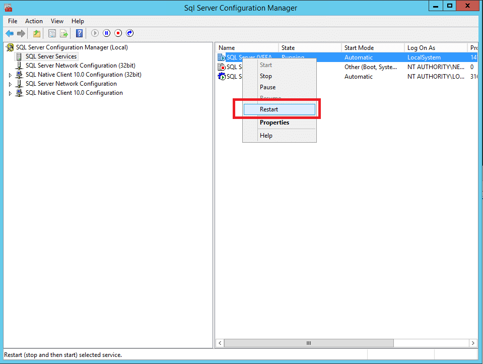Click the service icon in third row
The height and width of the screenshot is (364, 483).
222,77
